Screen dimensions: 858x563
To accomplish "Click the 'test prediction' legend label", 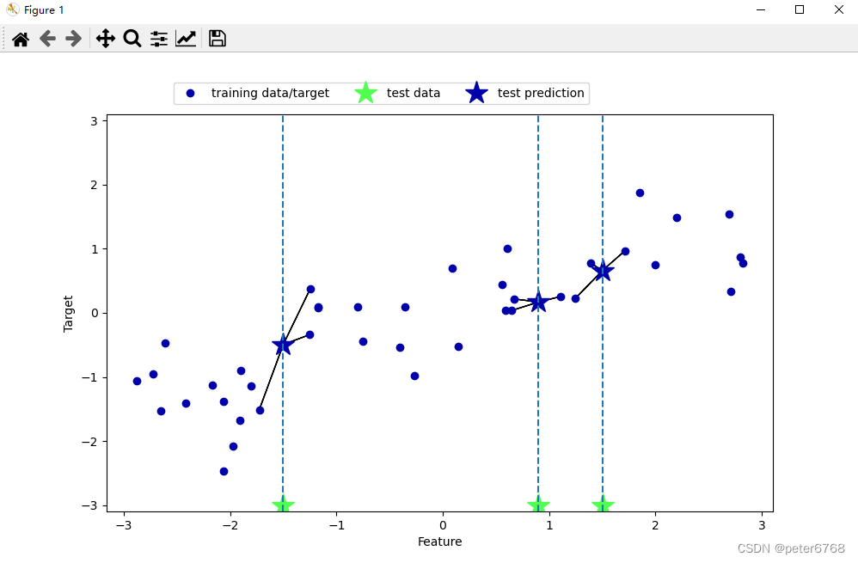I will (541, 93).
